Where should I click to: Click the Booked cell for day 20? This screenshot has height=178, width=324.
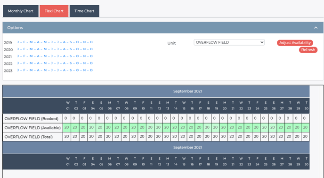click(x=224, y=118)
